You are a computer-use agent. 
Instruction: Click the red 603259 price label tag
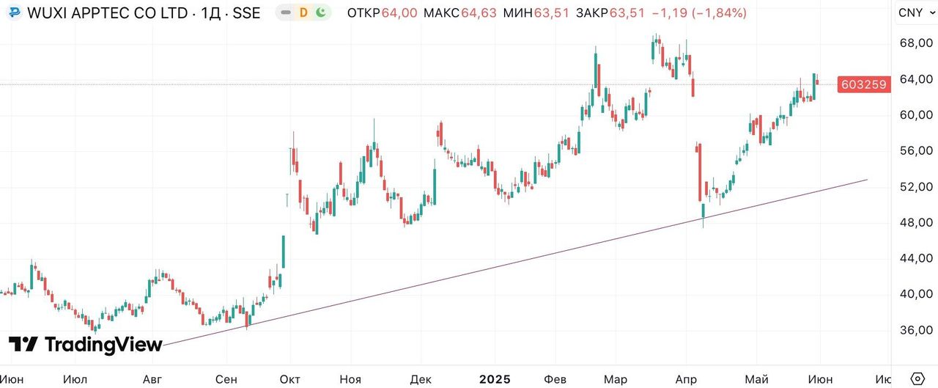point(864,84)
